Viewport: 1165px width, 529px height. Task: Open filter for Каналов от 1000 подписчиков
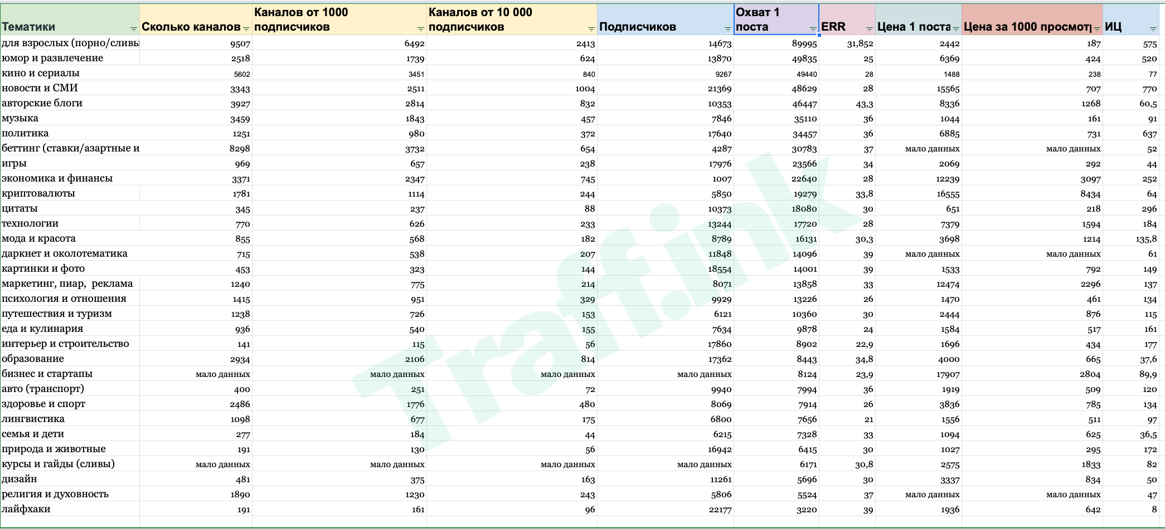click(421, 29)
